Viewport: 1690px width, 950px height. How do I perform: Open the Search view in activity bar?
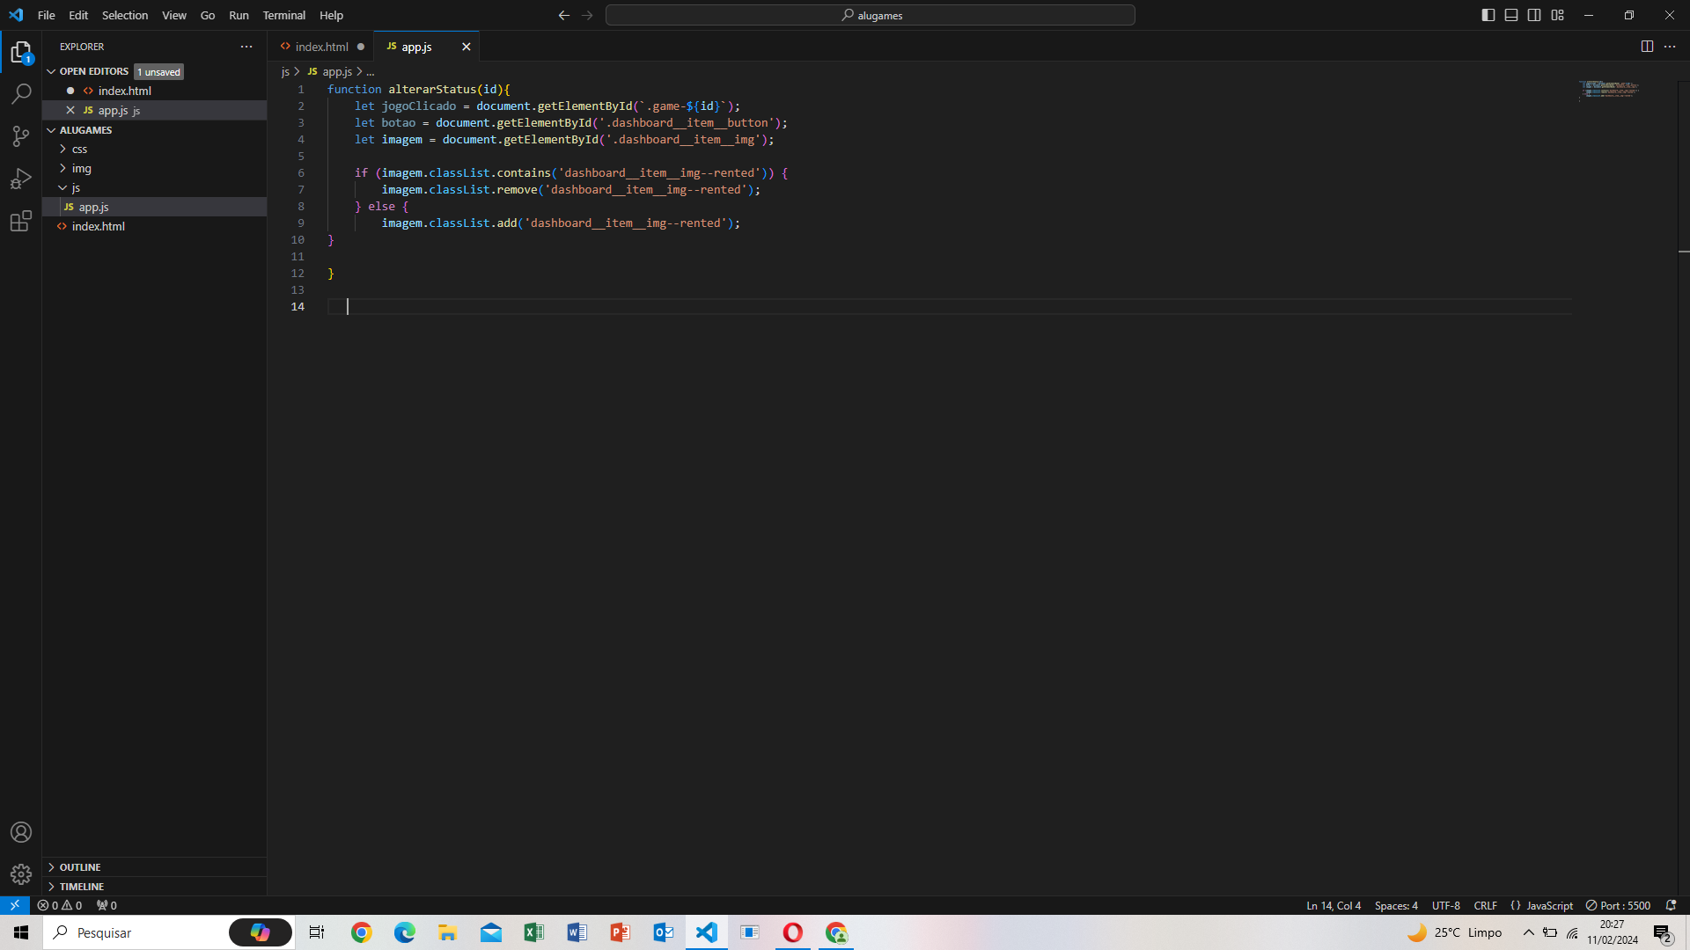pyautogui.click(x=21, y=94)
